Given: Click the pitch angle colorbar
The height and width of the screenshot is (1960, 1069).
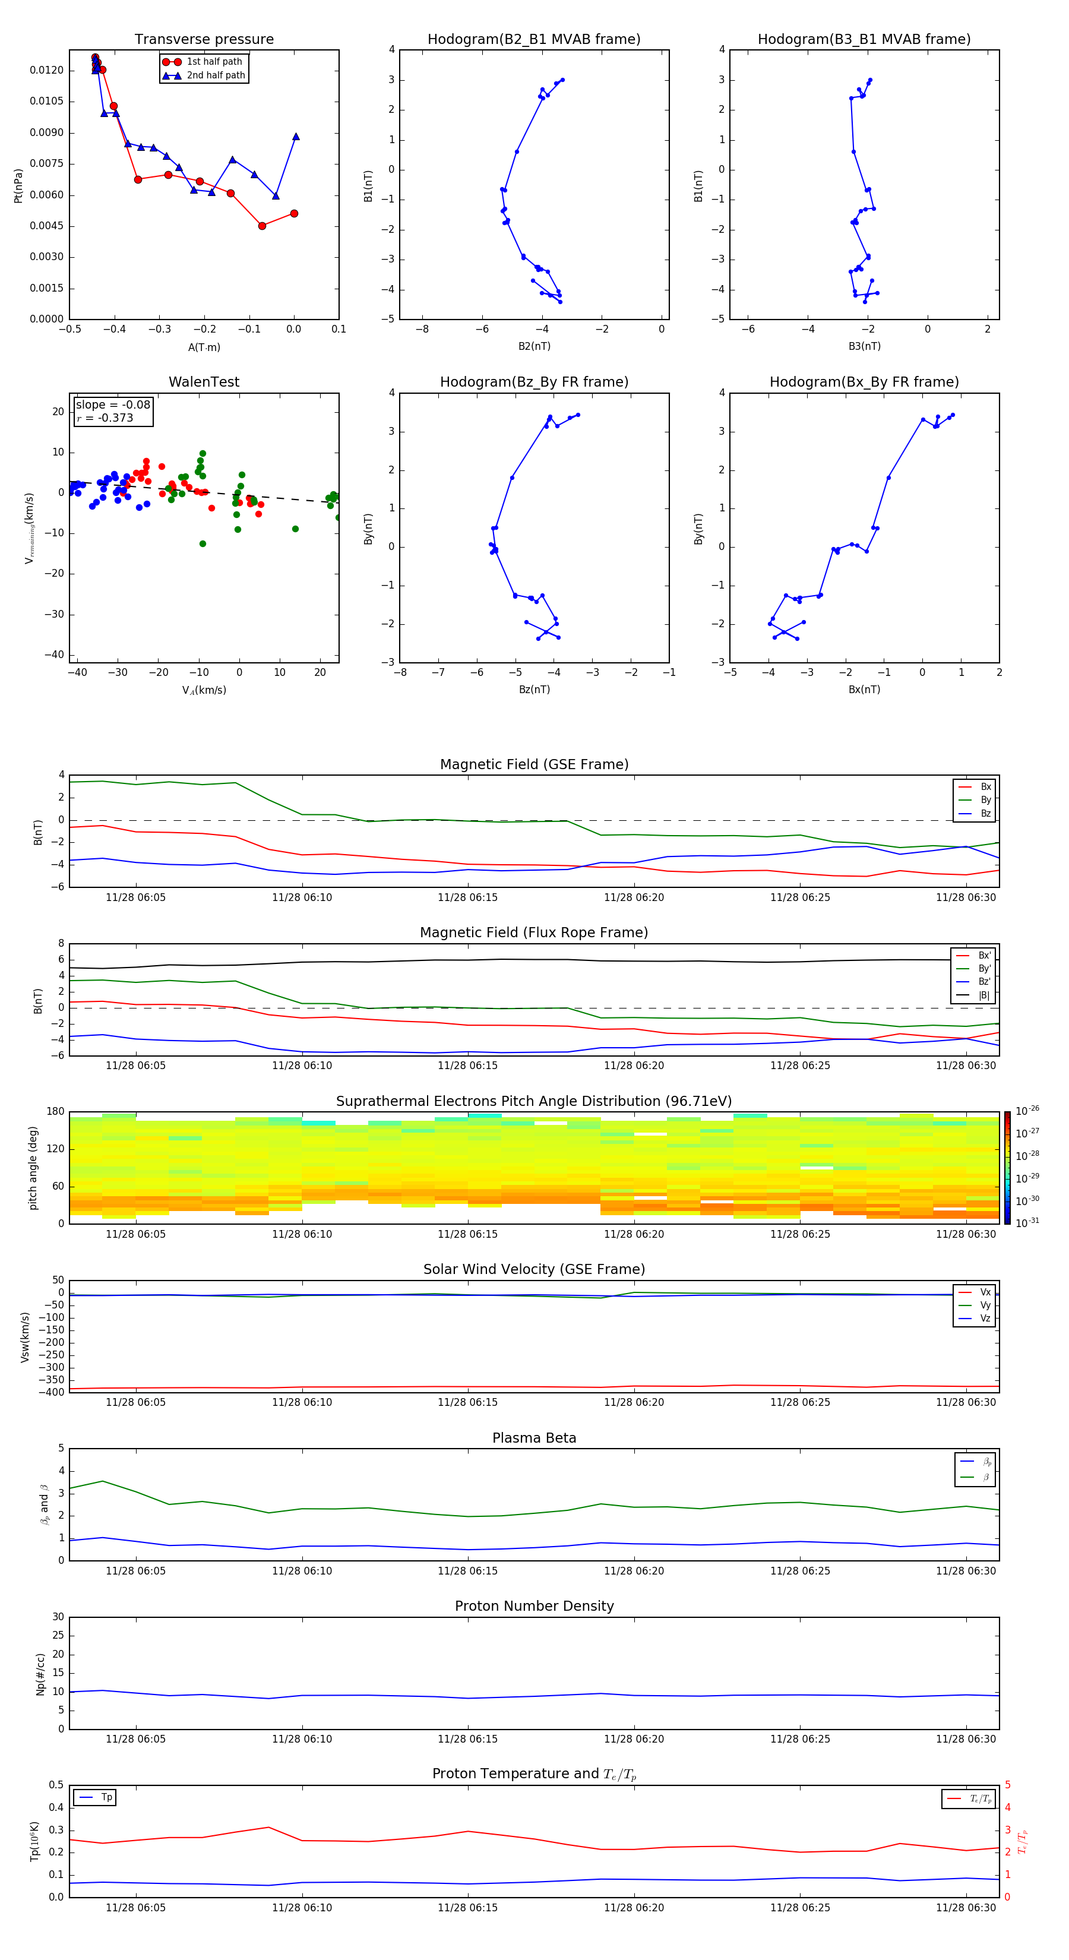Looking at the screenshot, I should tap(1007, 1168).
